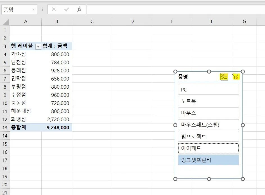
Task: Select row 3 header
Action: [5, 46]
